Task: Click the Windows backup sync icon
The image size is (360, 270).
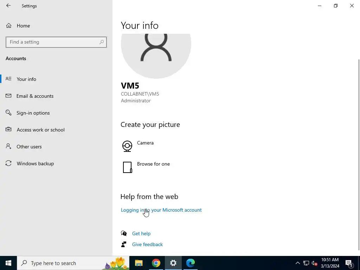Action: tap(8, 163)
